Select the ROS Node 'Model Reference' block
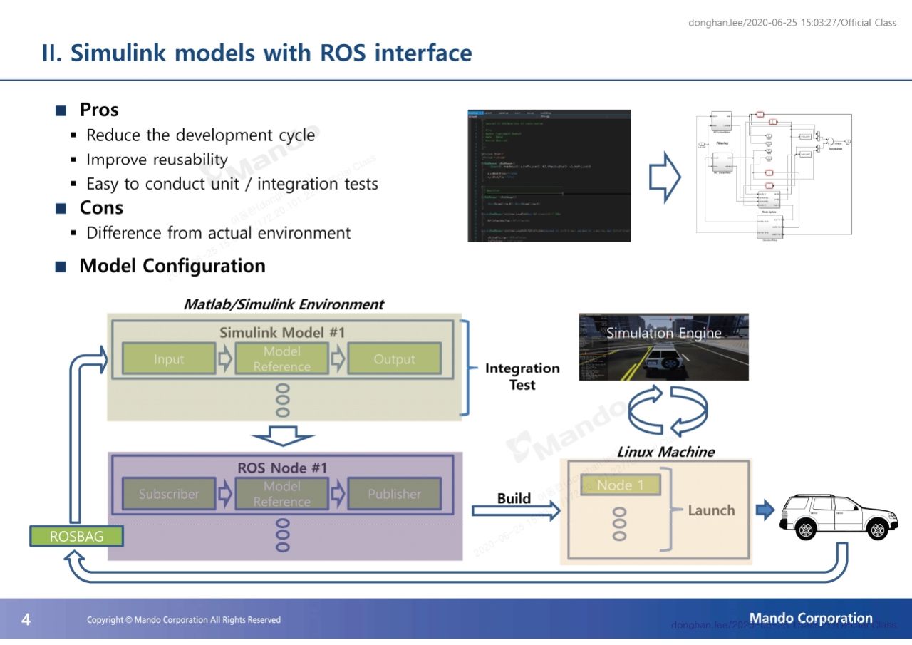This screenshot has height=645, width=912. point(281,494)
